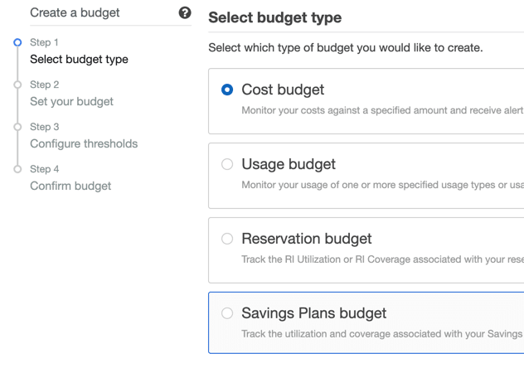Click the Step 1 circle marker
The height and width of the screenshot is (373, 524).
point(17,42)
